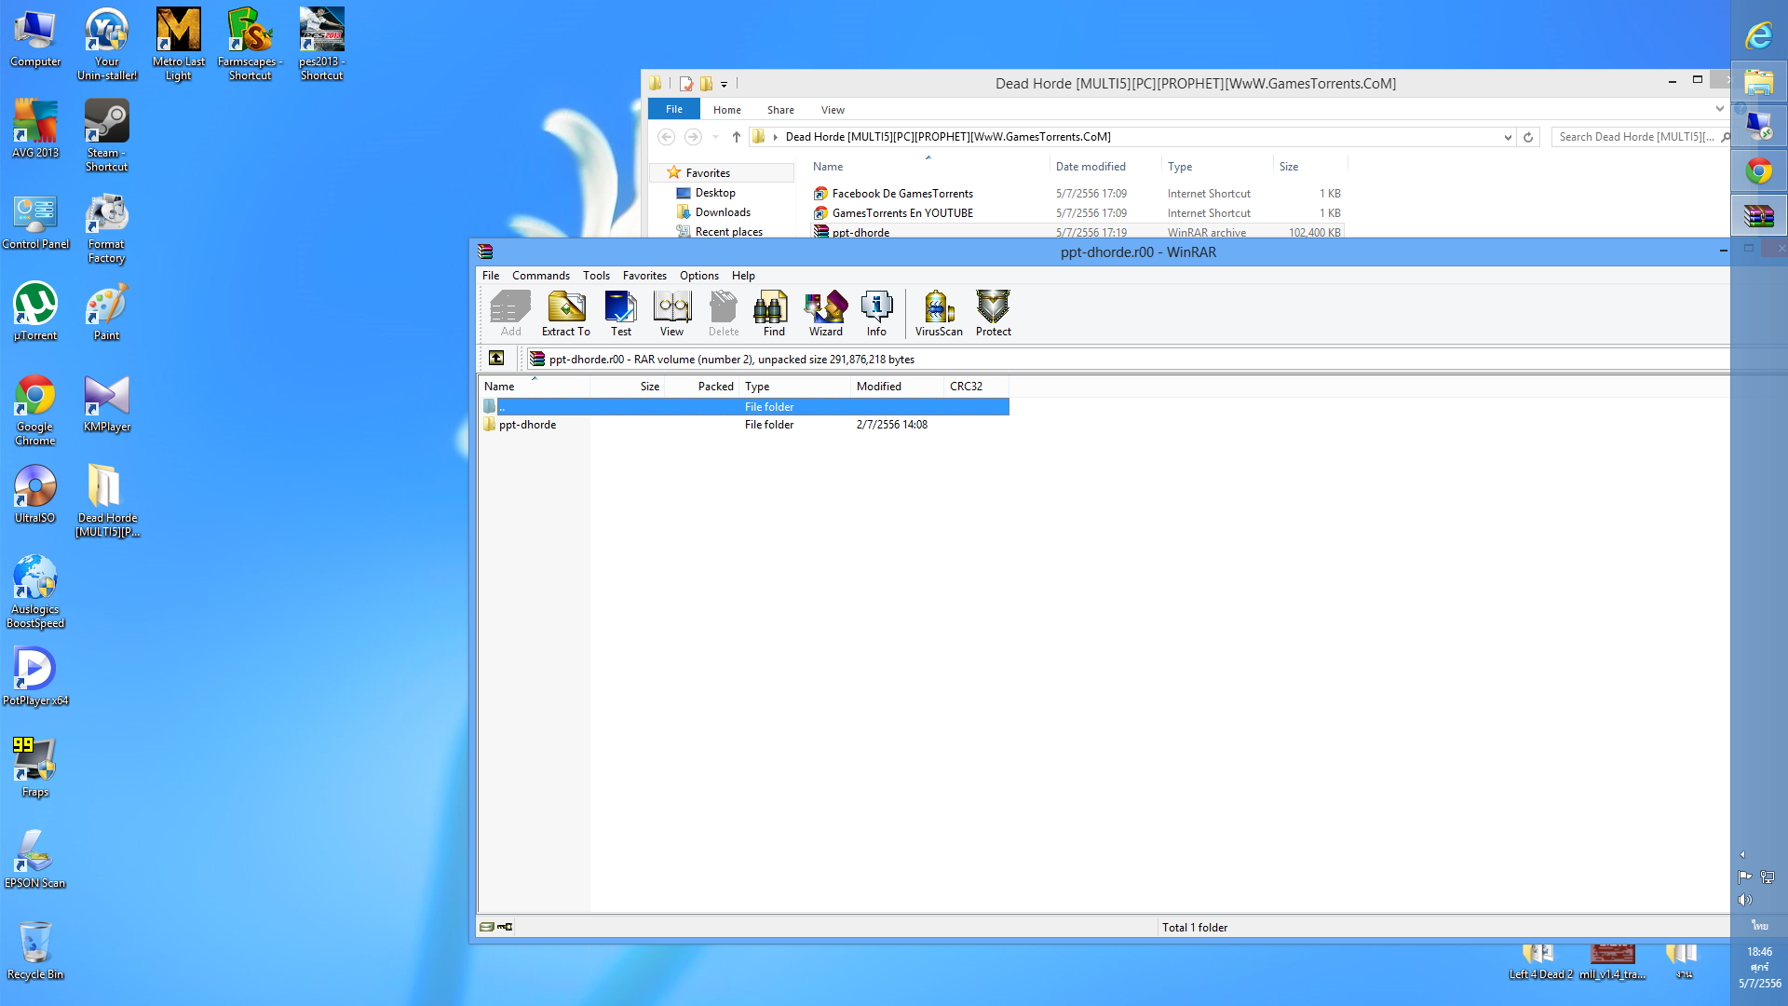Open the View file toolbar icon

tap(671, 312)
